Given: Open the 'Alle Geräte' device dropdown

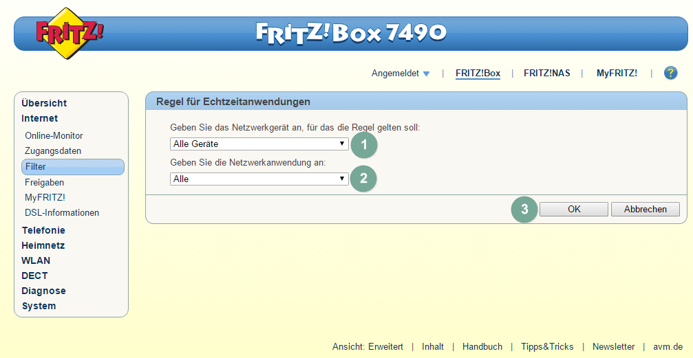Looking at the screenshot, I should pyautogui.click(x=259, y=144).
